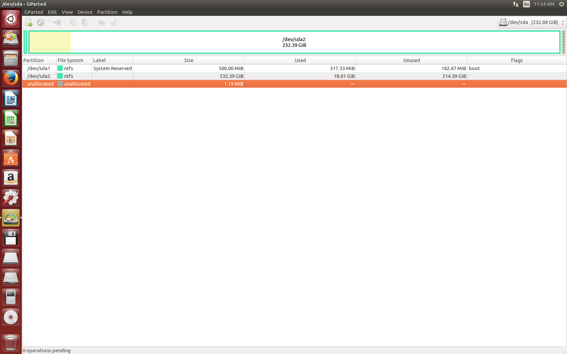Click the Delete partition toolbar icon
This screenshot has width=567, height=354.
click(x=40, y=22)
